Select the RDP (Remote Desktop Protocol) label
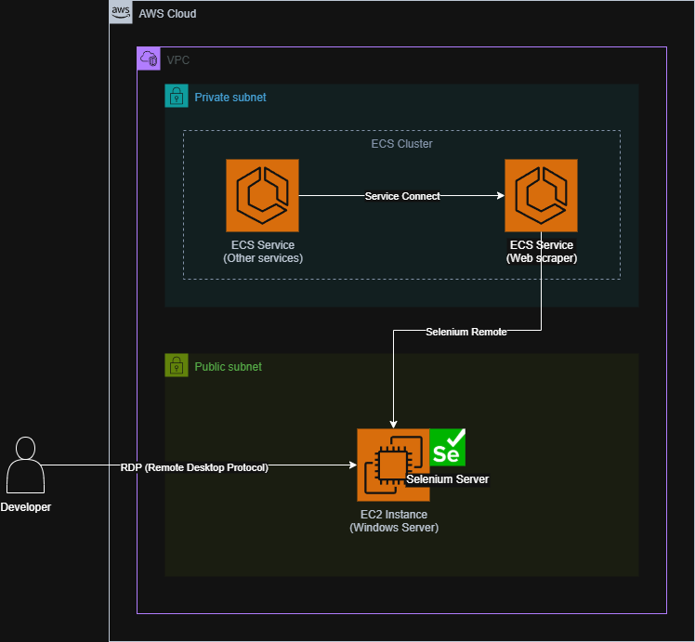The image size is (695, 642). [x=194, y=467]
